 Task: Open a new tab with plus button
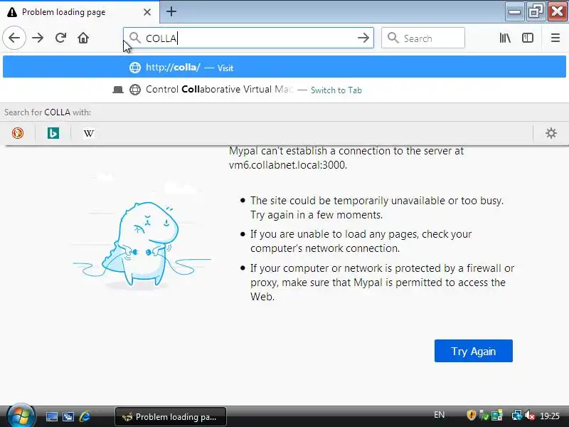pos(171,11)
